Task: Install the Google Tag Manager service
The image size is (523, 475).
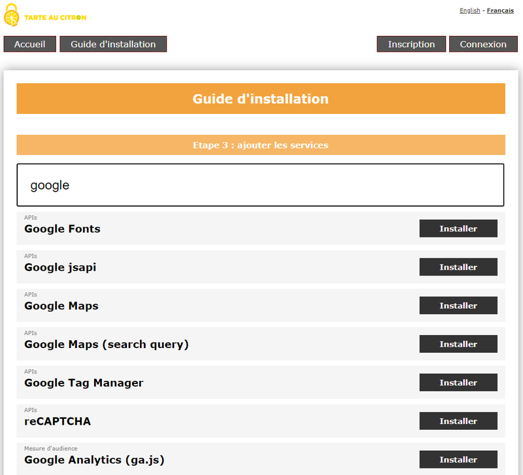Action: click(x=458, y=382)
